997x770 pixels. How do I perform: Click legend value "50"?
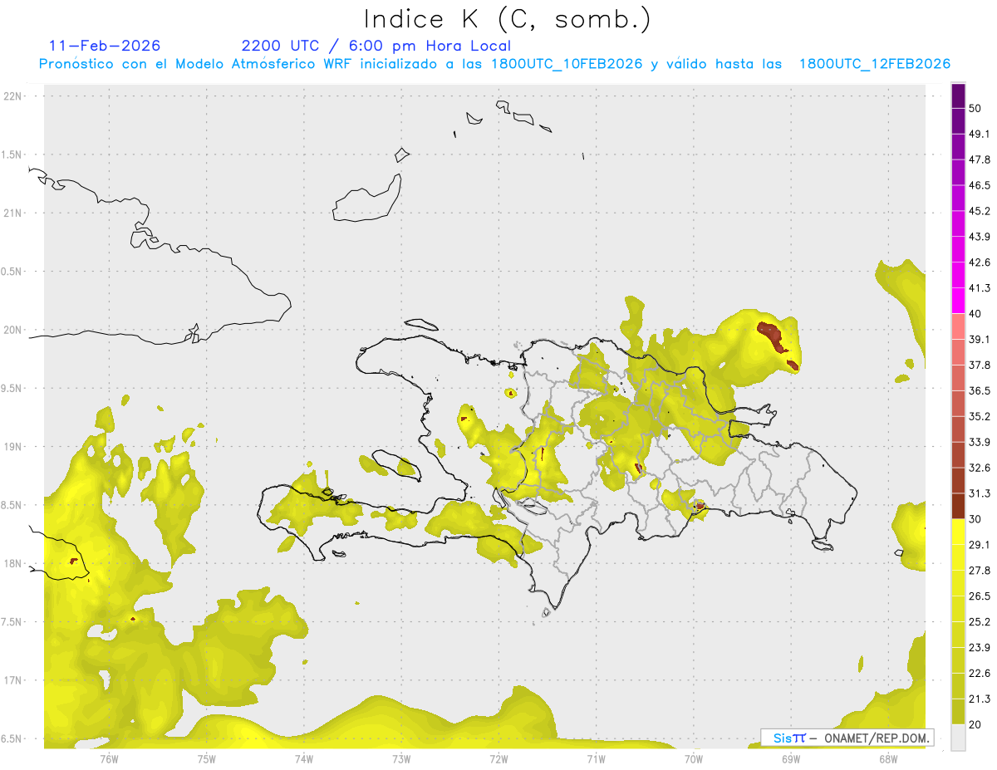pyautogui.click(x=975, y=108)
